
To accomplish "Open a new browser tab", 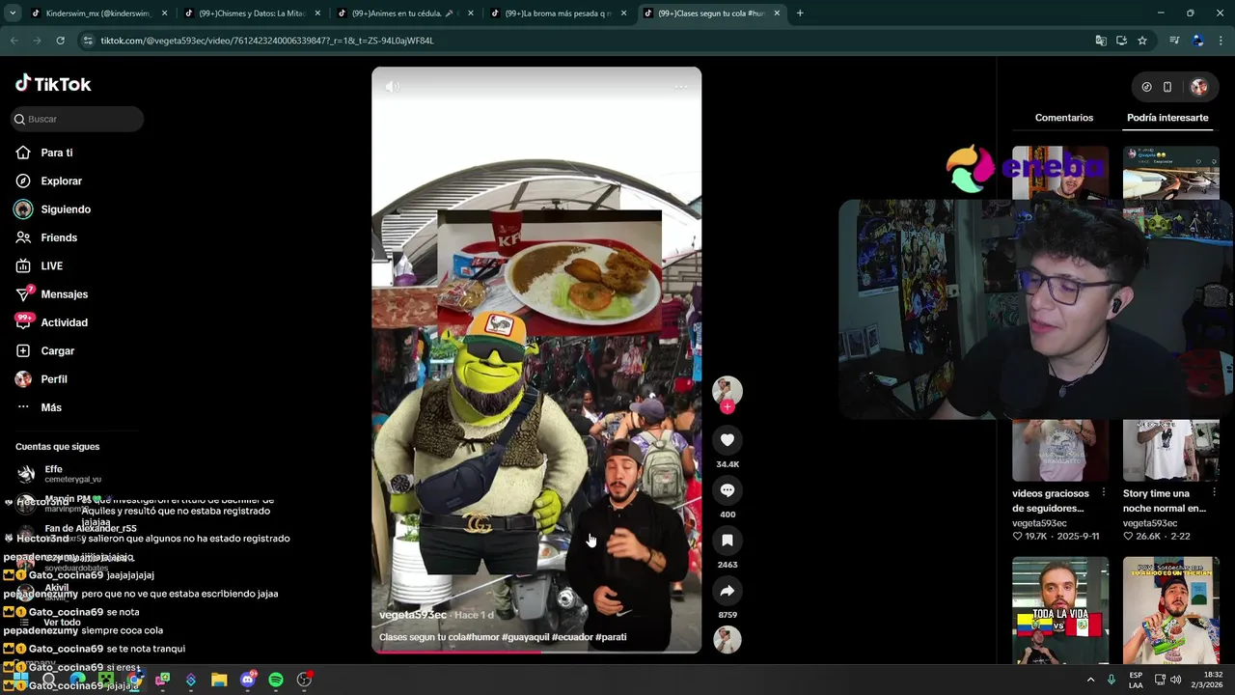I will (x=800, y=14).
